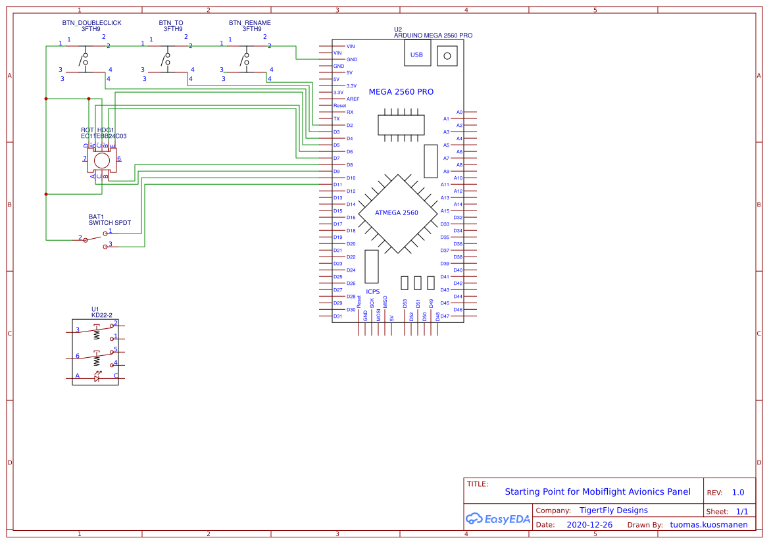Click the A0 pin label
The height and width of the screenshot is (544, 769).
(x=460, y=112)
